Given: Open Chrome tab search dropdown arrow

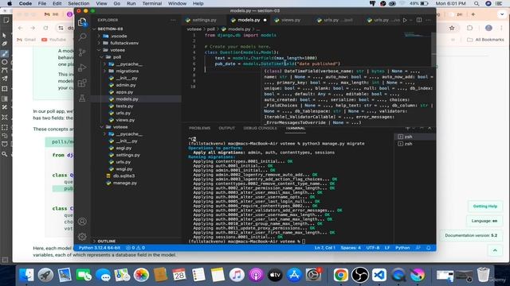Looking at the screenshot, I should [x=502, y=14].
